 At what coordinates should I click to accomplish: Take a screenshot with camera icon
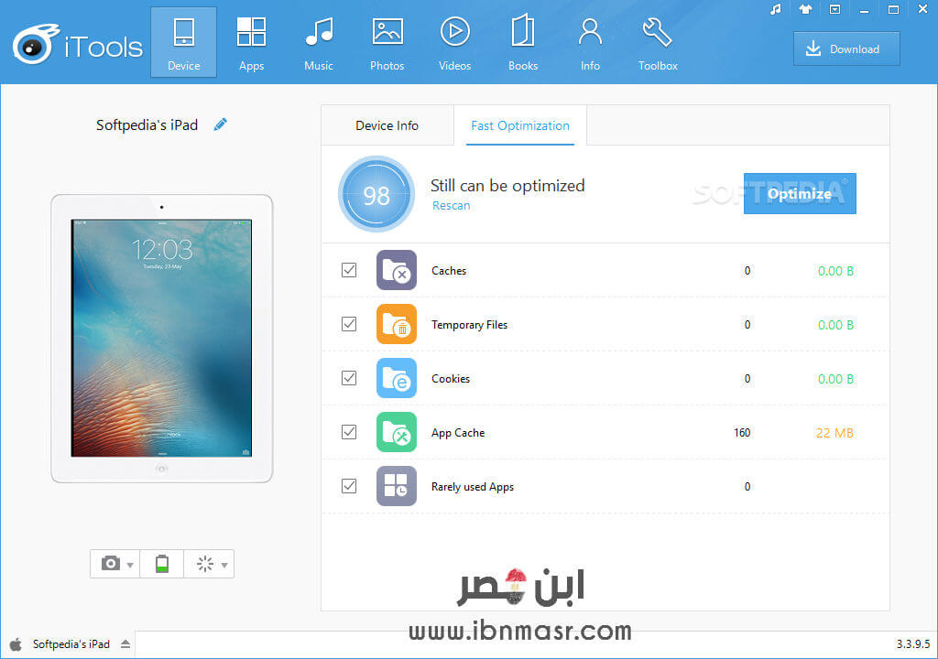pyautogui.click(x=110, y=563)
